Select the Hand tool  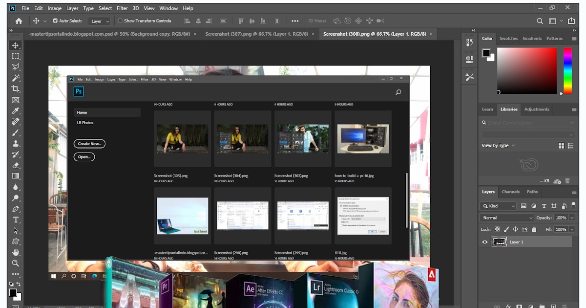[16, 252]
